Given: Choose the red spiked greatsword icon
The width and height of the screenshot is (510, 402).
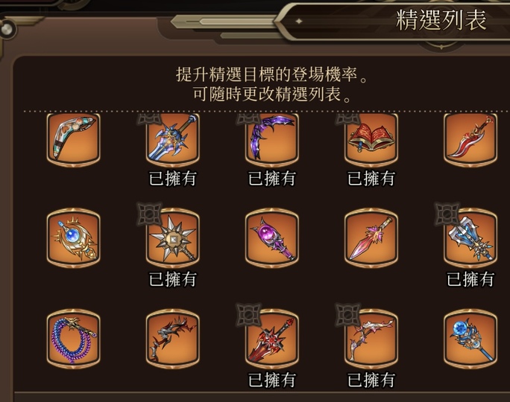Looking at the screenshot, I should point(272,339).
